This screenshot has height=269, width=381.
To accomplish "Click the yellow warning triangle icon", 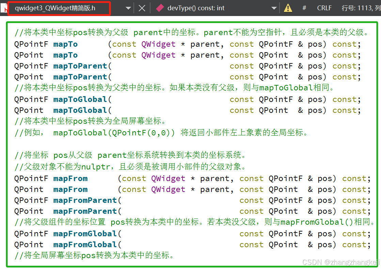I will [288, 8].
